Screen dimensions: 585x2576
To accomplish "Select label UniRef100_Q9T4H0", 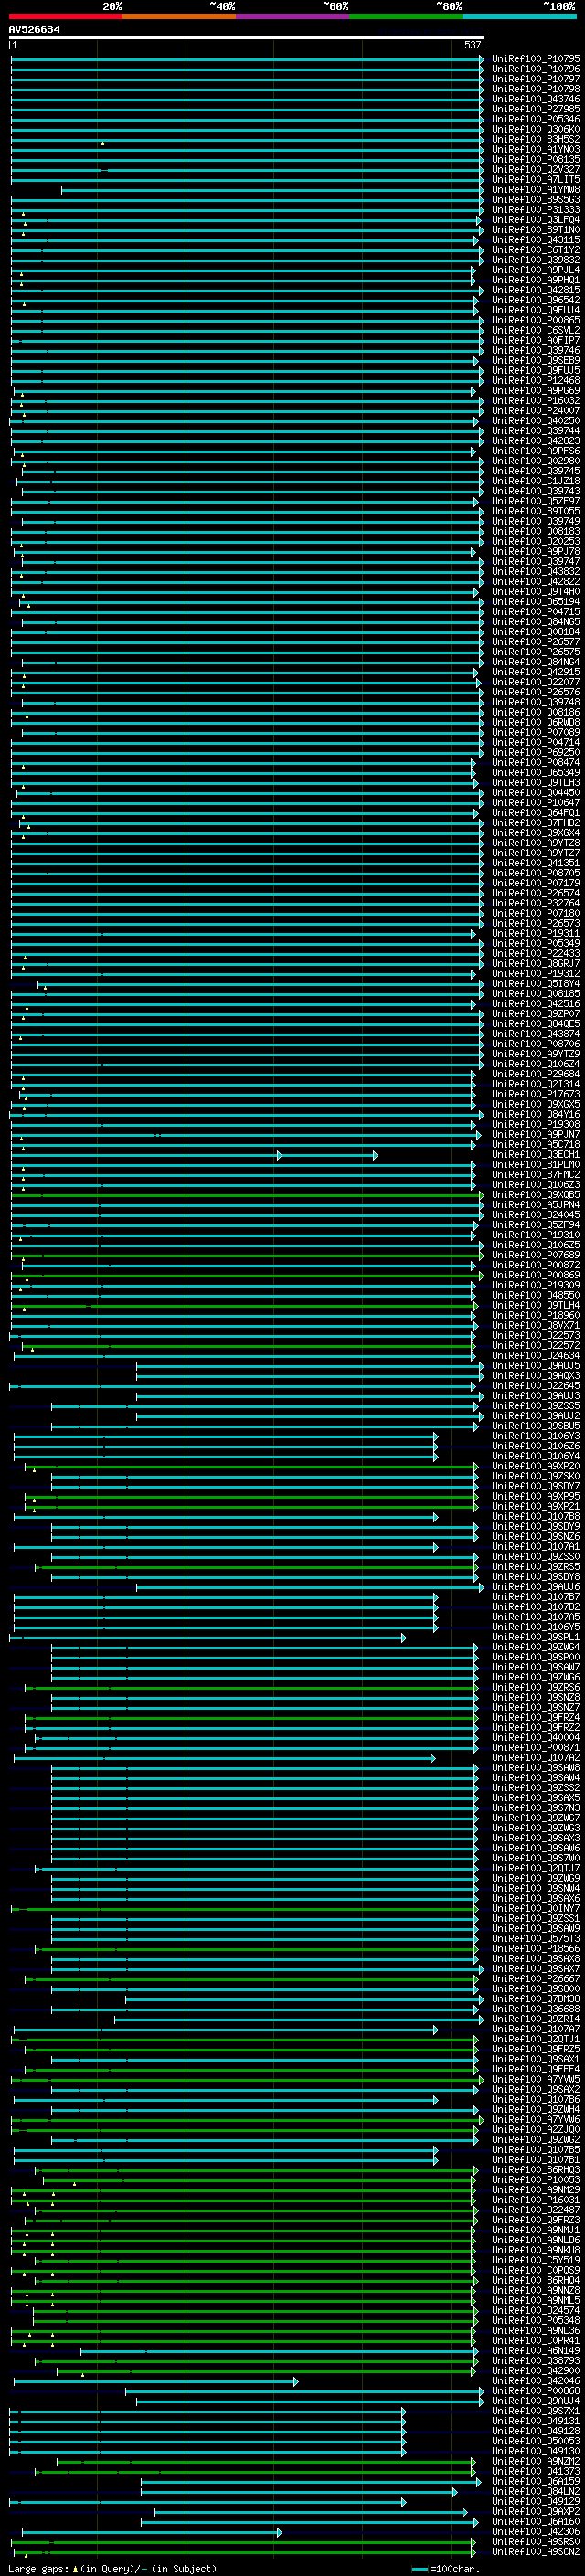I will [x=536, y=591].
